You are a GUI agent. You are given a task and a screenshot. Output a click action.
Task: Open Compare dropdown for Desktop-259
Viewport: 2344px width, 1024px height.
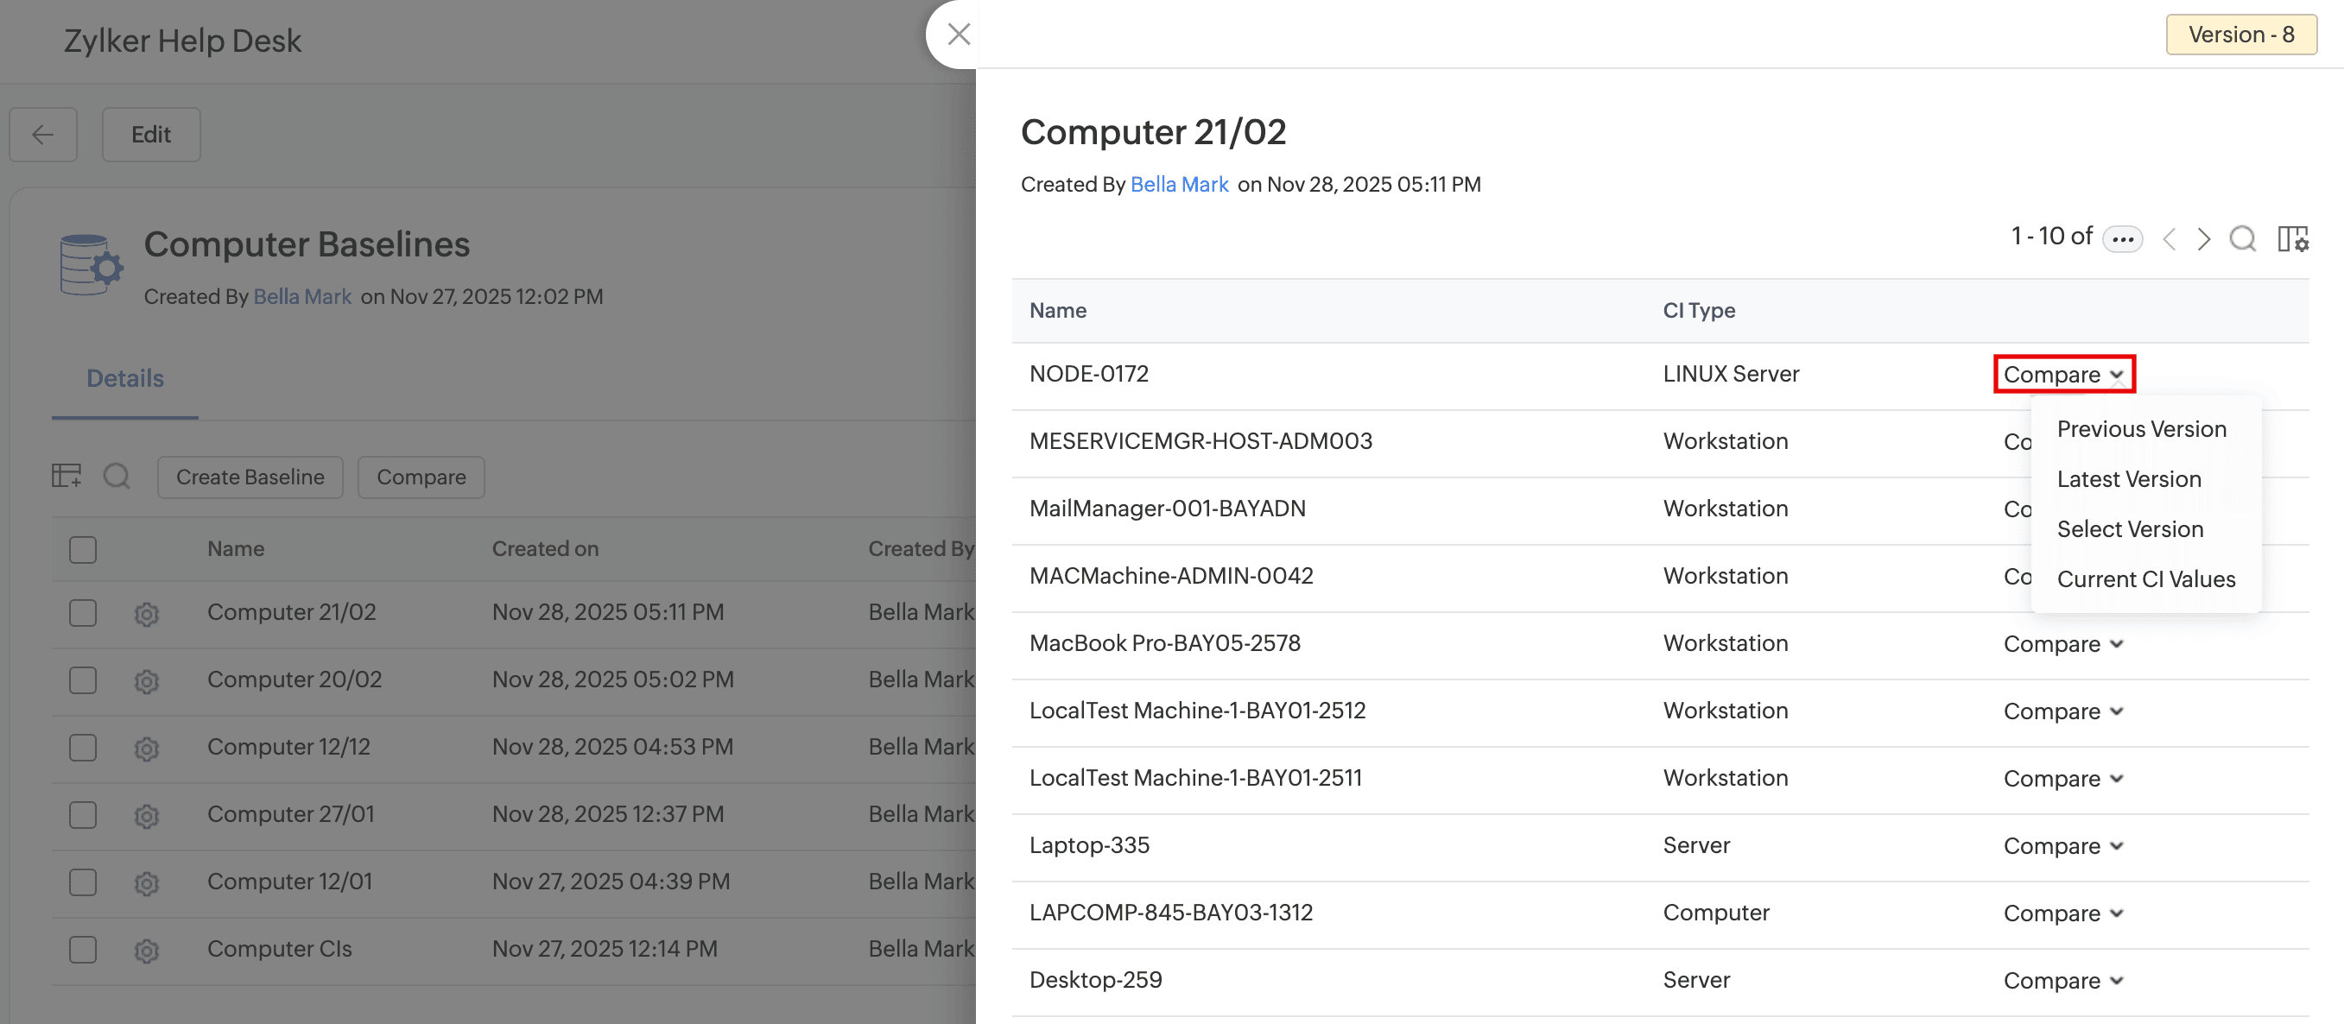(x=2062, y=980)
